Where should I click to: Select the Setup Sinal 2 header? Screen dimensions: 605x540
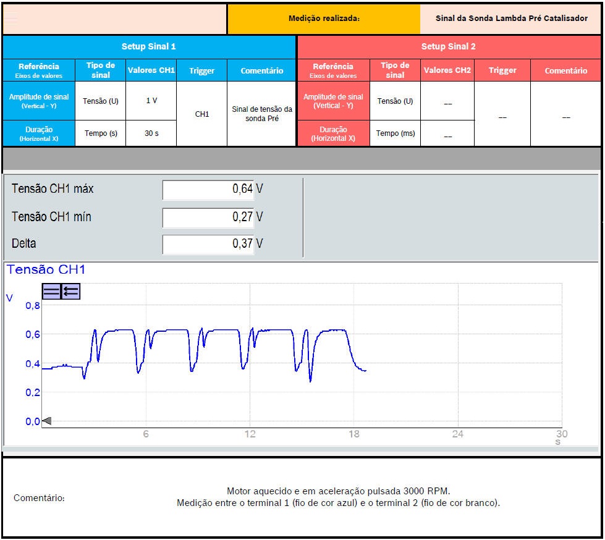click(449, 47)
